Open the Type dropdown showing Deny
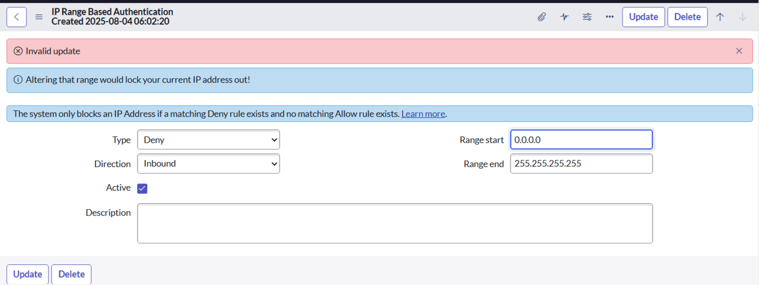Image resolution: width=759 pixels, height=285 pixels. [208, 140]
